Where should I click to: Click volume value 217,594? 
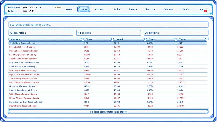click(181, 98)
